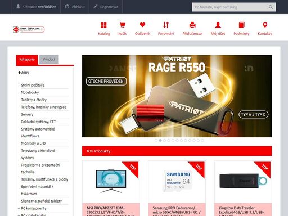Image resolution: width=288 pixels, height=216 pixels.
Task: Click the search magnifier icon
Action: [271, 7]
